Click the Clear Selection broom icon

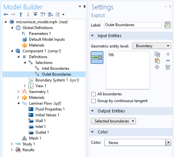tap(168, 67)
